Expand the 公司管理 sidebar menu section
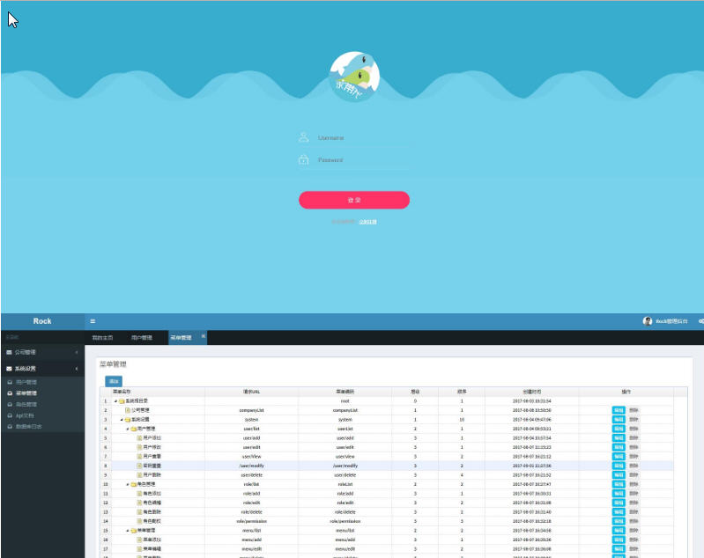Screen dimensions: 704x558 coord(41,352)
